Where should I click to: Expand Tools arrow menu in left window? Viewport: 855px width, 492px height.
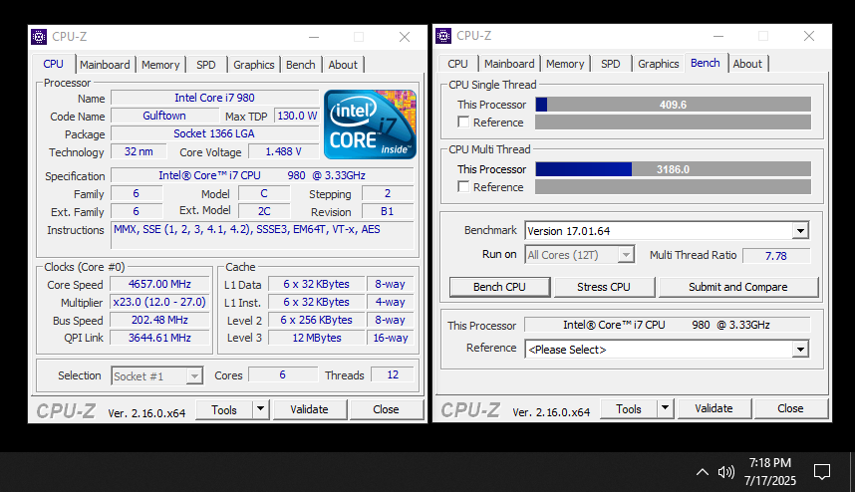[261, 409]
